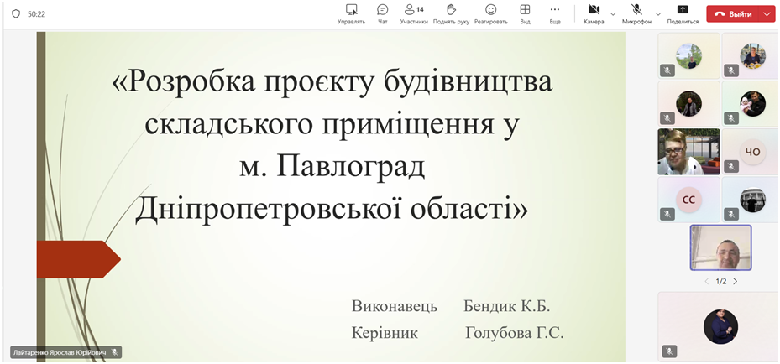Viewport: 780px width, 364px height.
Task: Open dropdown arrow beside Выйти button
Action: pos(767,14)
